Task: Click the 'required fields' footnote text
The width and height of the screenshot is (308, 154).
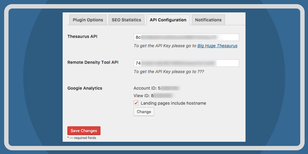Action: pos(83,138)
